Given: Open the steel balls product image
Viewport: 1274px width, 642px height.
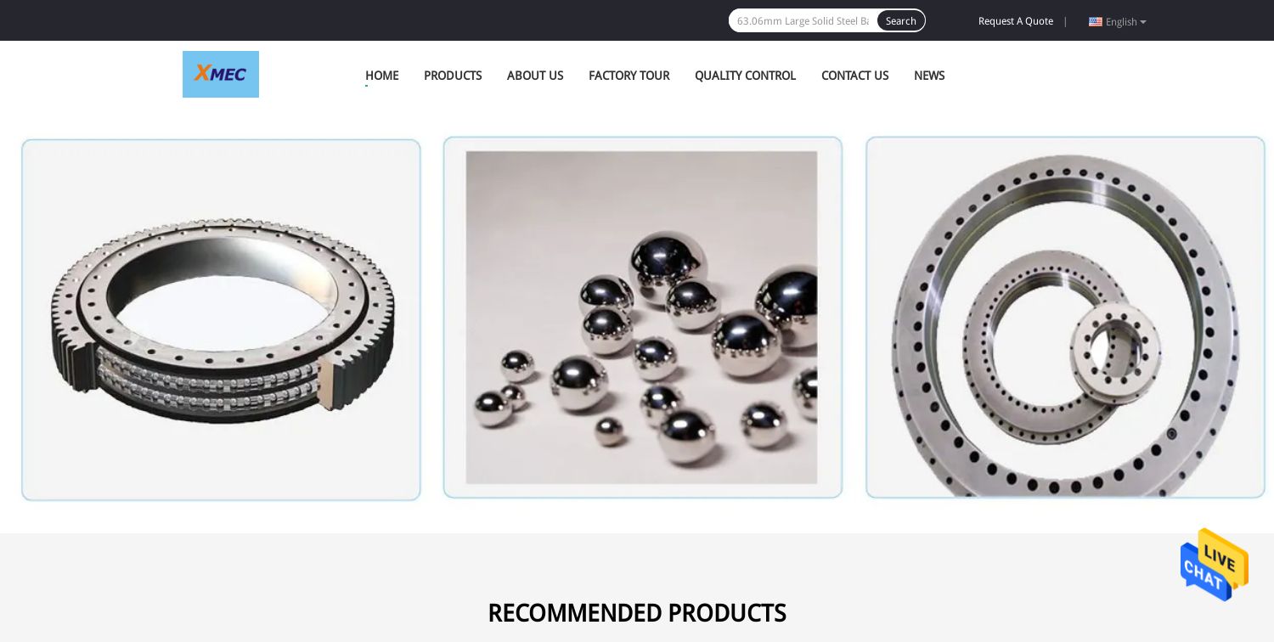Looking at the screenshot, I should [x=643, y=318].
